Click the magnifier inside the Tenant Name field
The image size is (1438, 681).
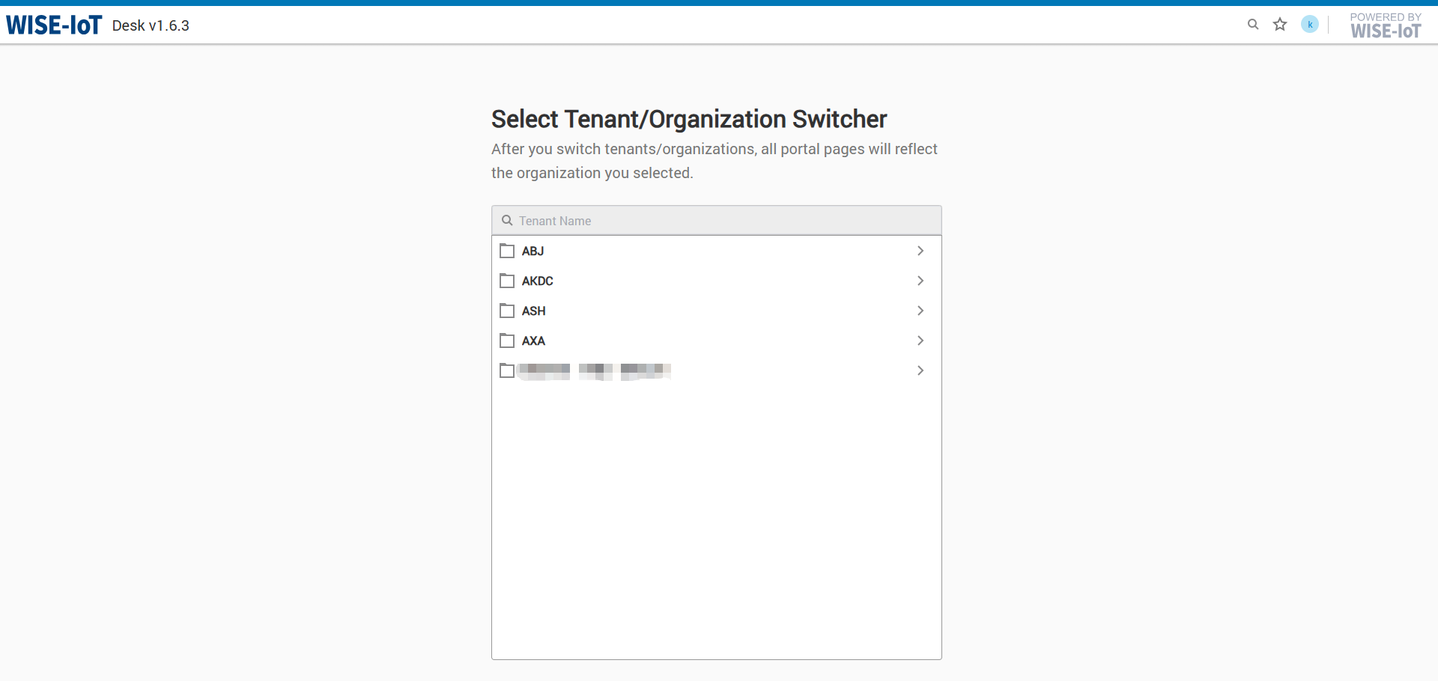tap(508, 220)
